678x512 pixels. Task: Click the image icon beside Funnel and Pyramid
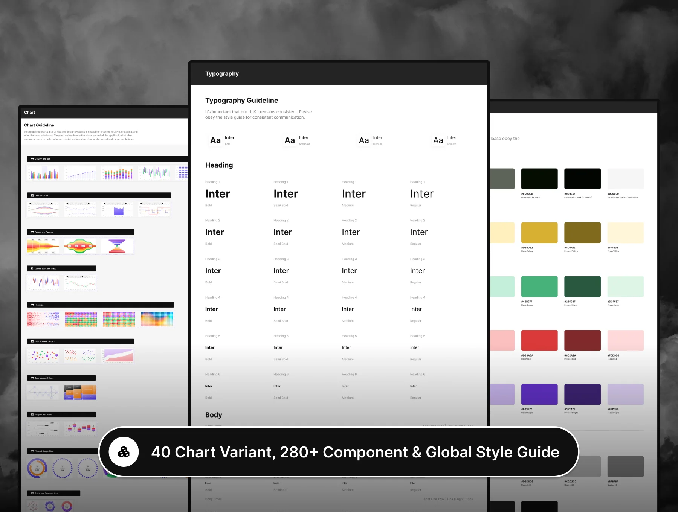click(32, 232)
